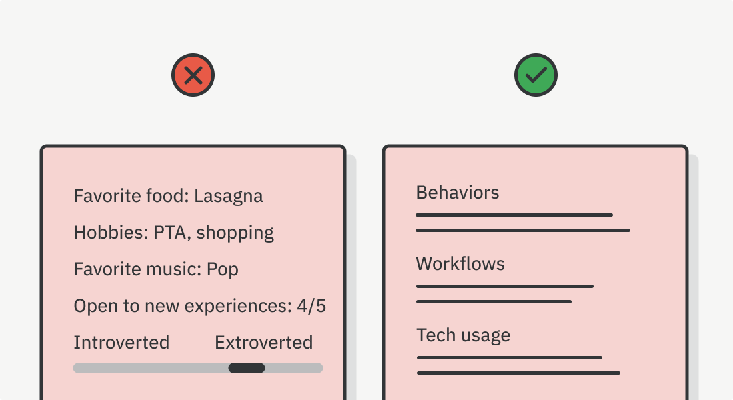Image resolution: width=733 pixels, height=400 pixels.
Task: Click the second line under Behaviors
Action: click(522, 230)
